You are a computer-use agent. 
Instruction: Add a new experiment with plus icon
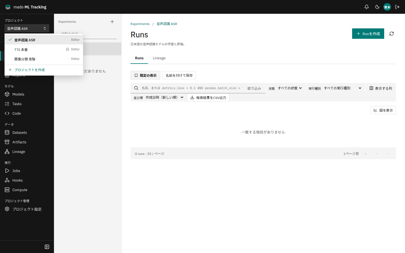click(112, 22)
